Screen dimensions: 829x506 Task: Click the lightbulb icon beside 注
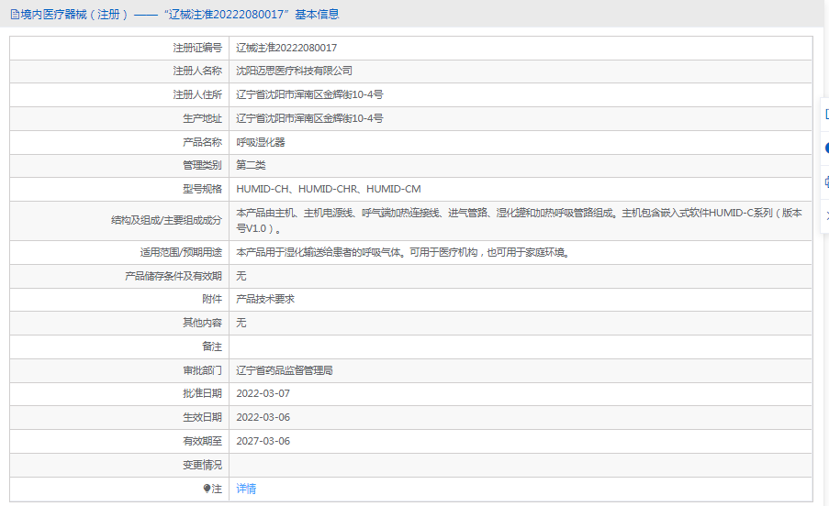(207, 489)
